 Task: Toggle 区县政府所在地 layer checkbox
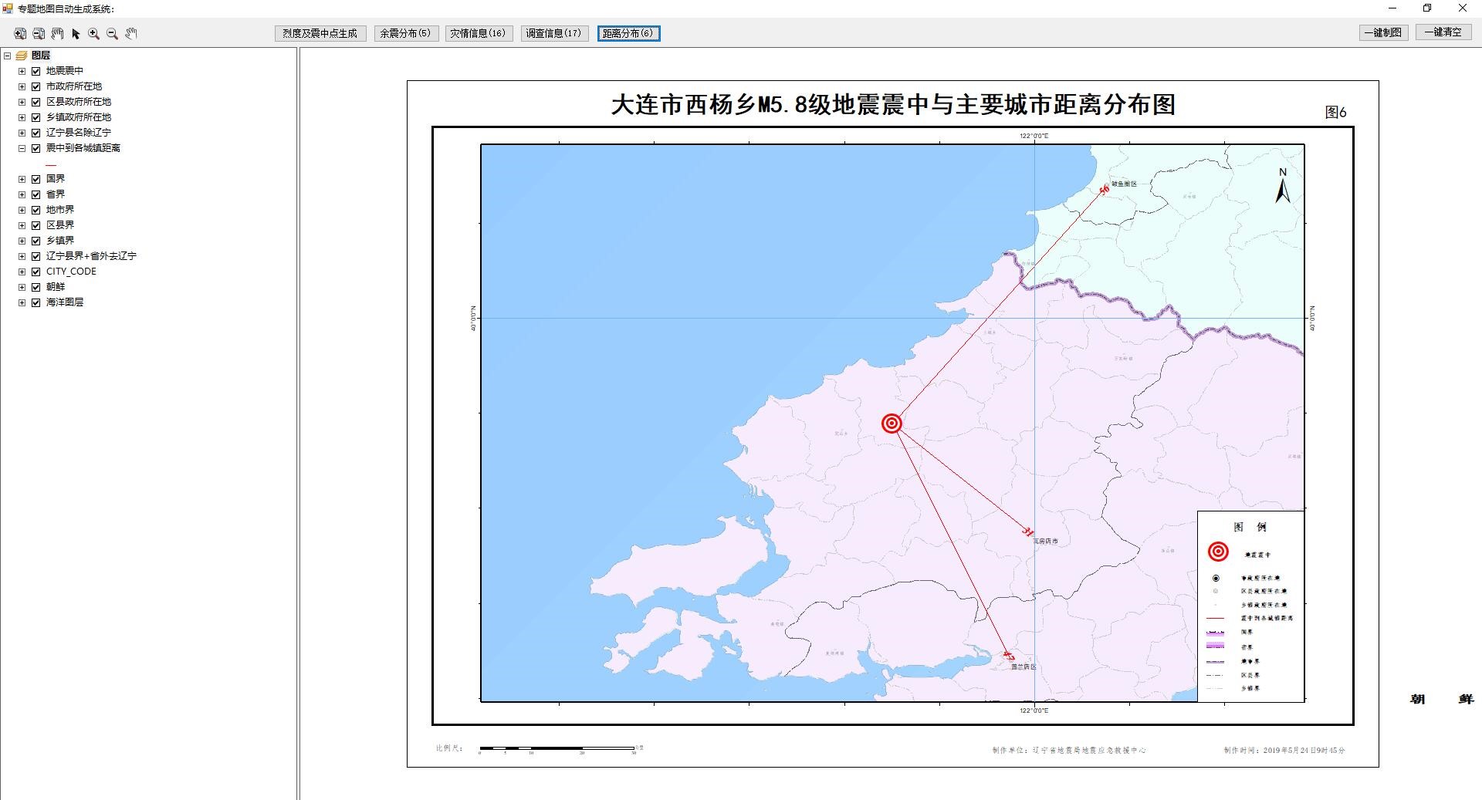[36, 102]
